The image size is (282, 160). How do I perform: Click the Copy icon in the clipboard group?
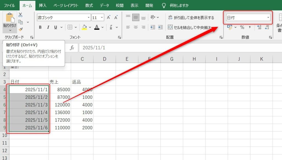pyautogui.click(x=20, y=23)
